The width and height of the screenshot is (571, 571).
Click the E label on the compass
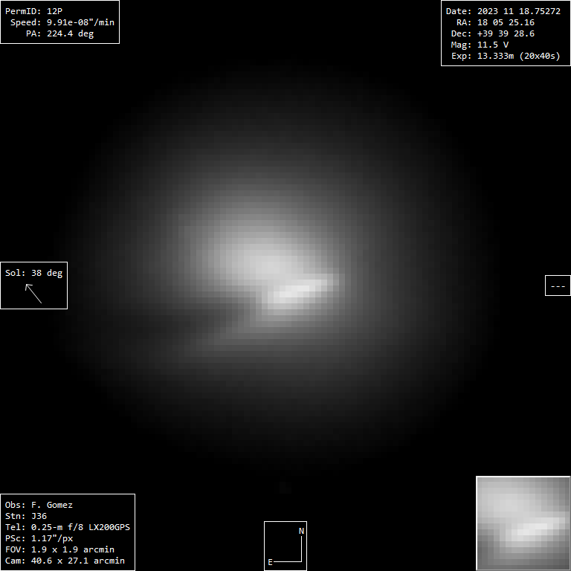[270, 562]
